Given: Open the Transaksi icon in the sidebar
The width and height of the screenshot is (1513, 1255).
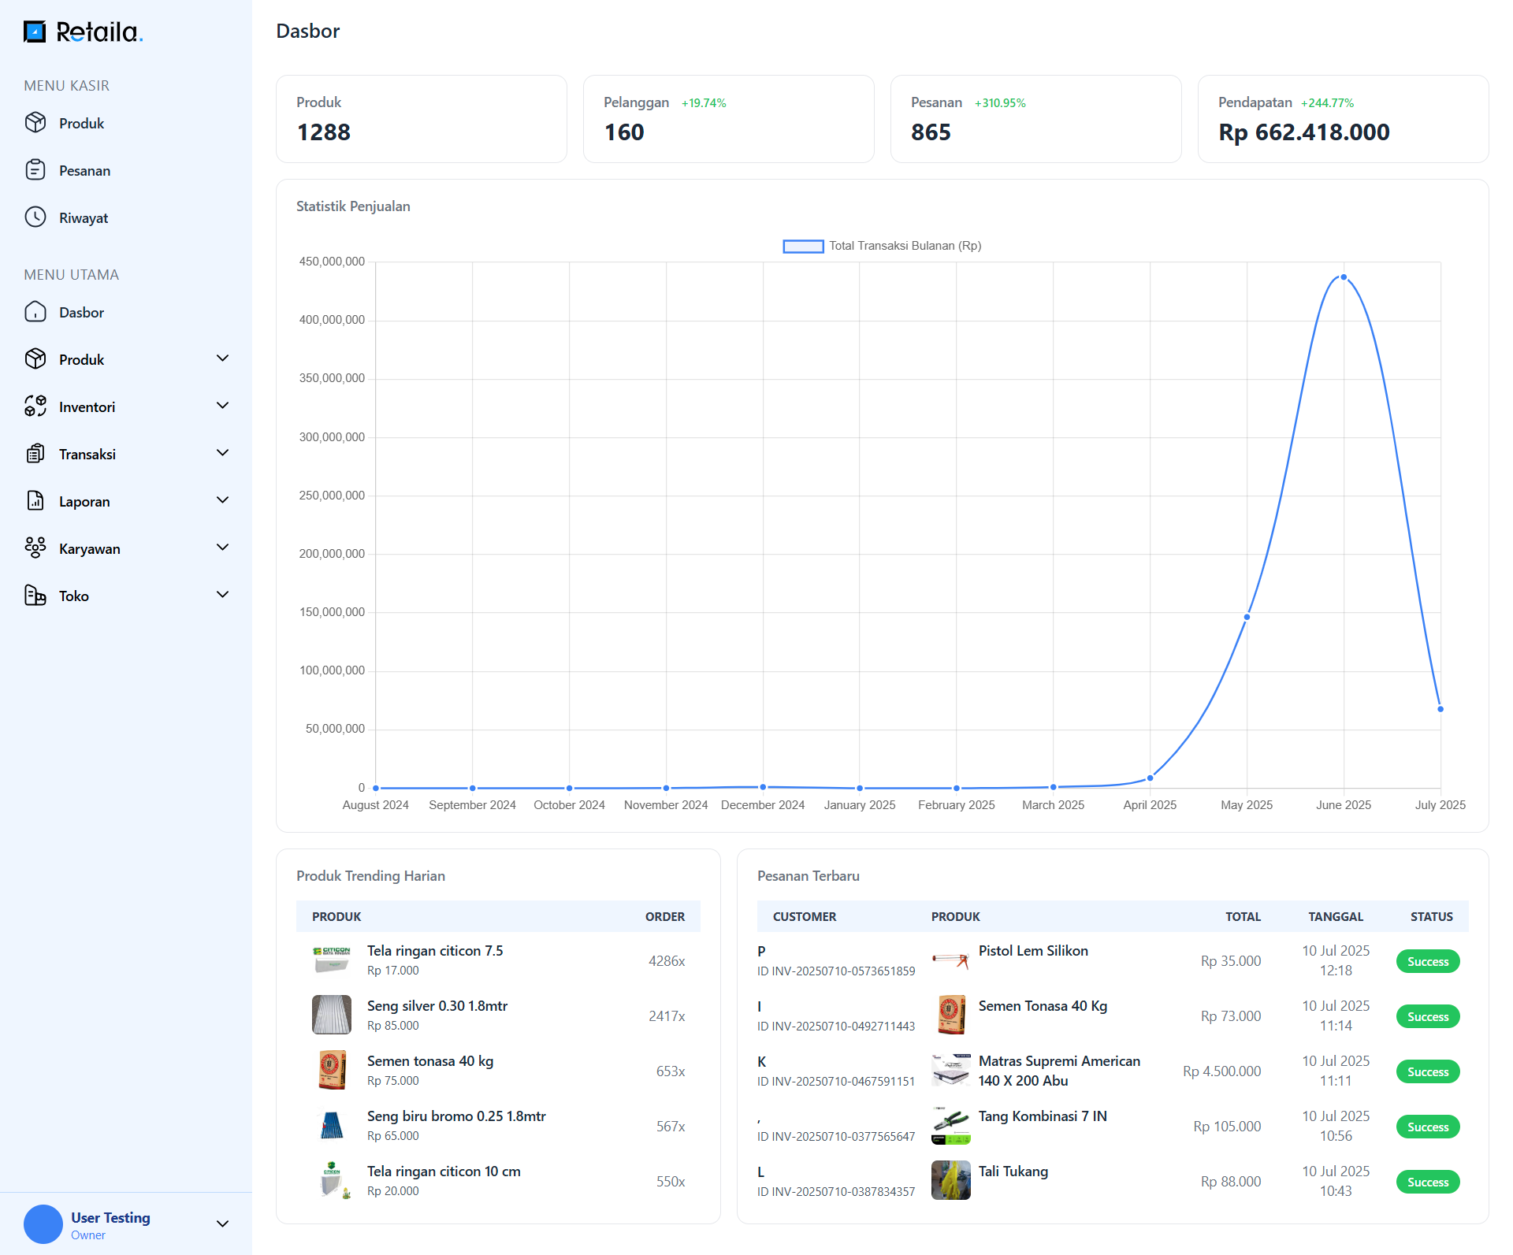Looking at the screenshot, I should pos(36,454).
